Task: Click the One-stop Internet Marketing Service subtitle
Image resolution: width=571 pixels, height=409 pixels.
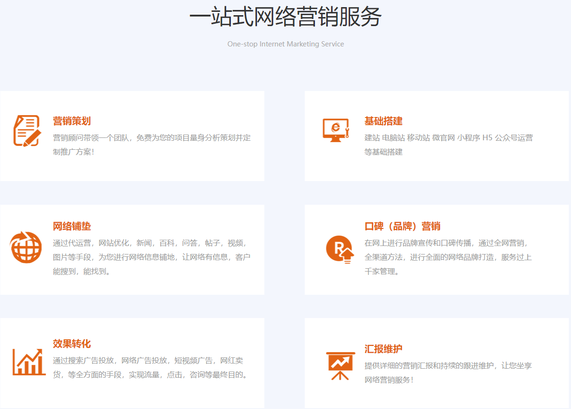Action: 285,44
